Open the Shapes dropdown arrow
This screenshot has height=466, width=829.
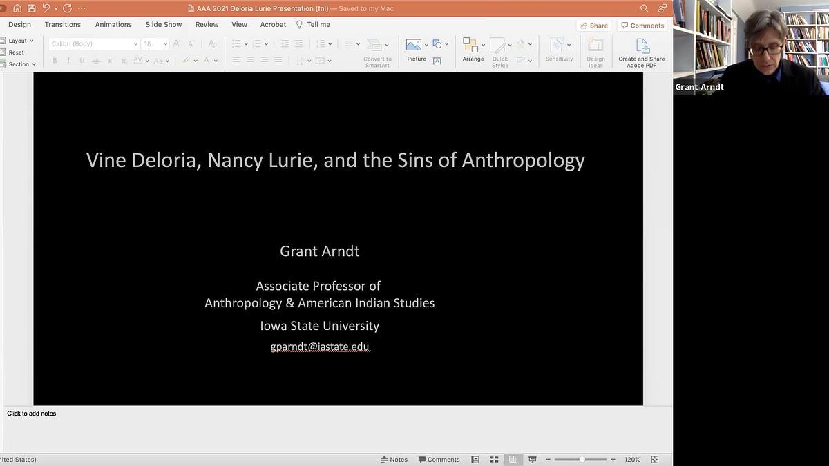click(x=447, y=44)
